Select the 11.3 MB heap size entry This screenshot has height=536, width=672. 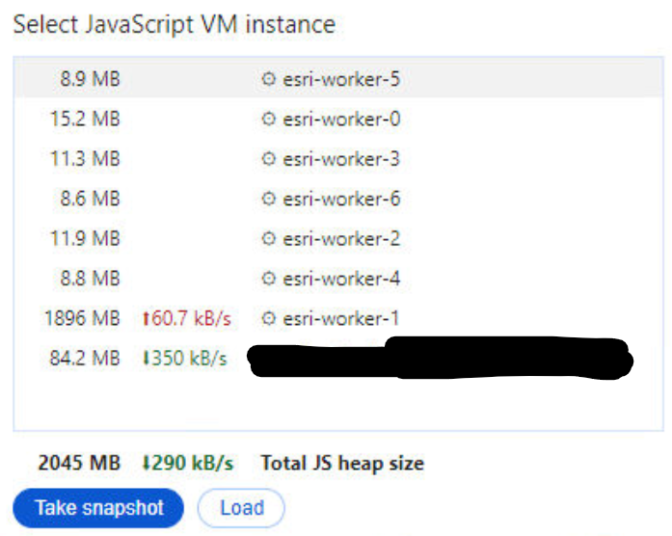coord(85,159)
